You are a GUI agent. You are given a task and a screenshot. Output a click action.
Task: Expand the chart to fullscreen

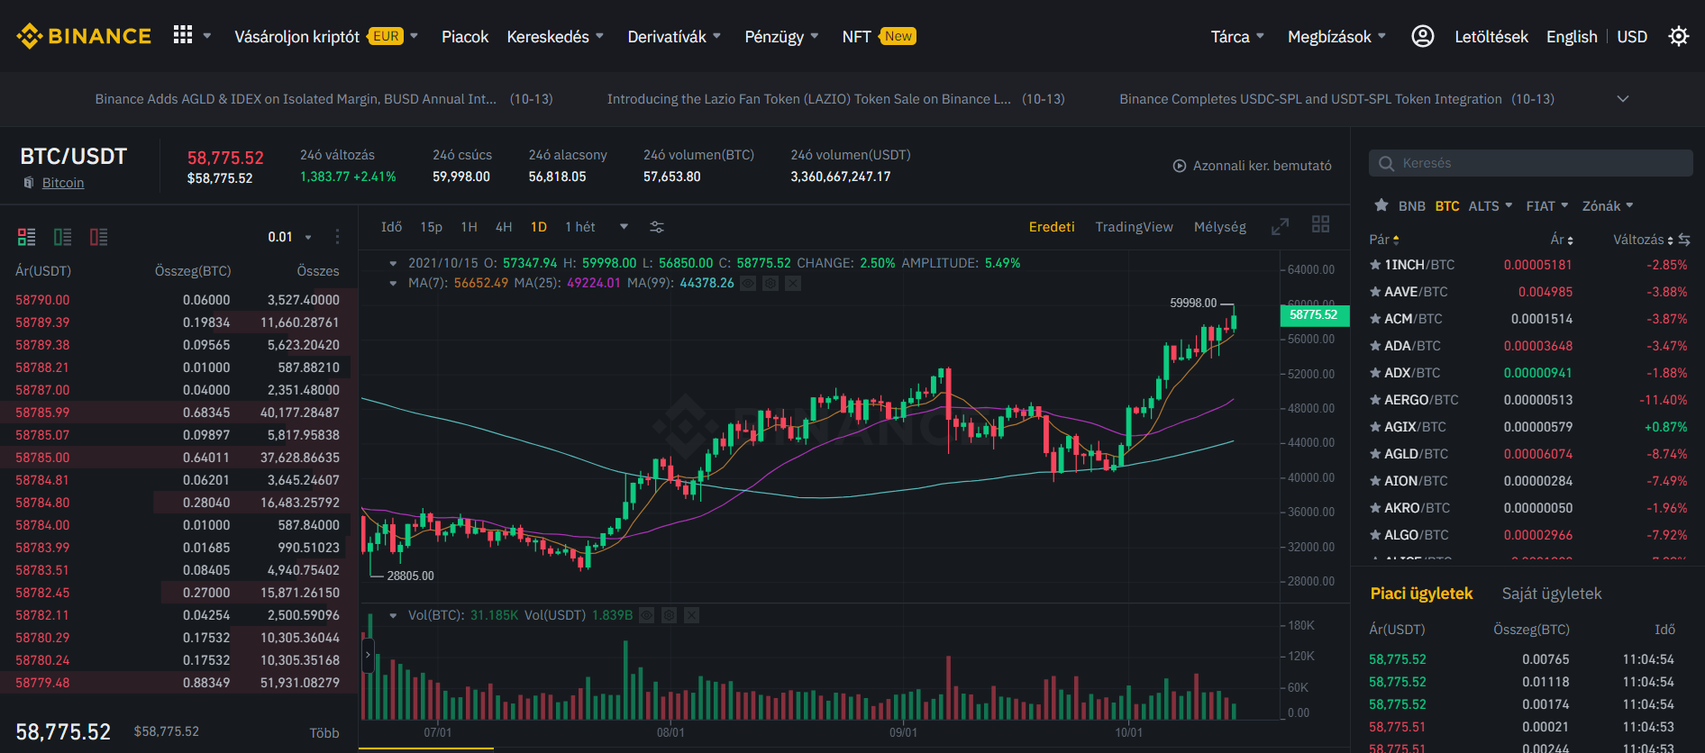1280,227
